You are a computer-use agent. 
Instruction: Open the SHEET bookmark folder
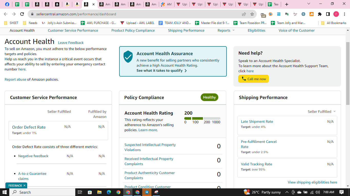click(11, 23)
